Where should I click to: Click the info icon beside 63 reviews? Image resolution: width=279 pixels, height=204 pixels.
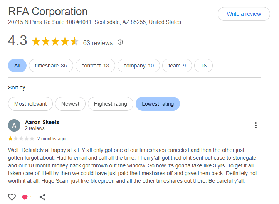tap(120, 42)
